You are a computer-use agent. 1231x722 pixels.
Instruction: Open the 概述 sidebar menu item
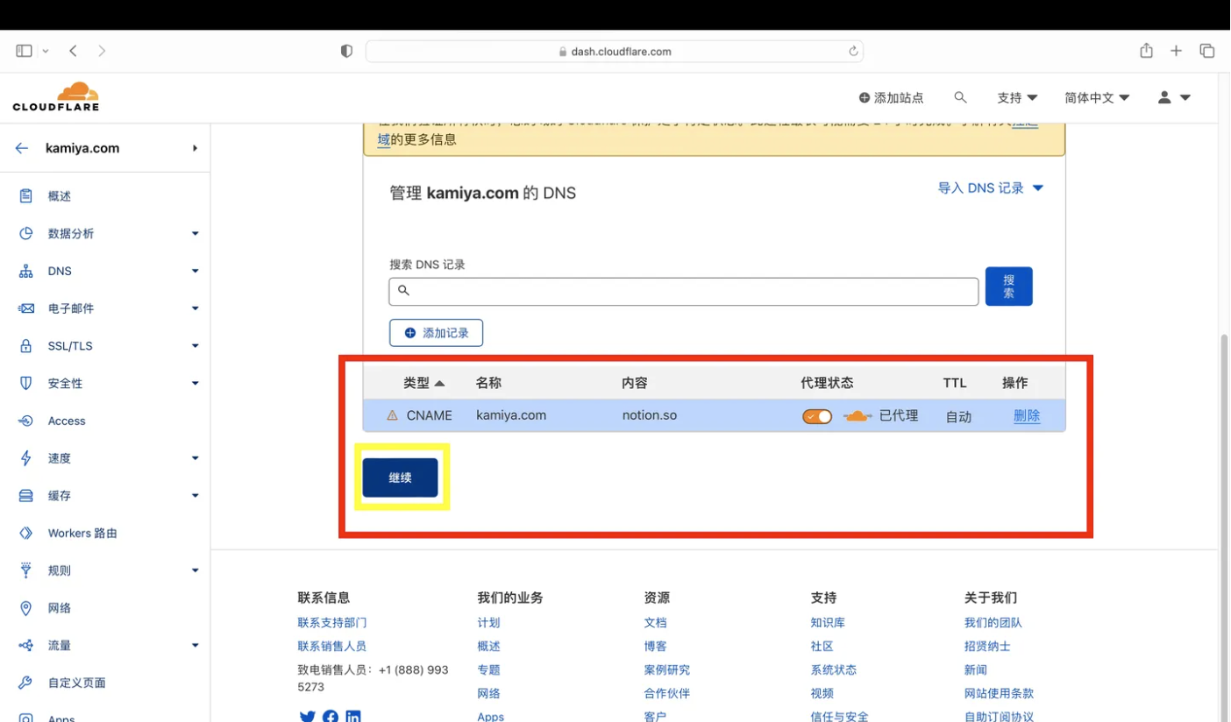60,196
